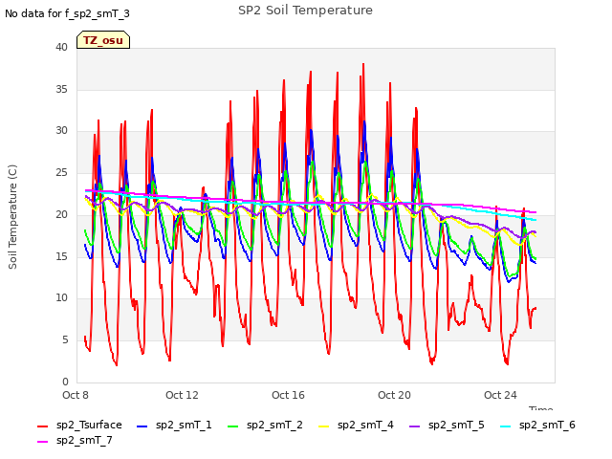The width and height of the screenshot is (612, 459).
Task: Click the green sp2_smT_2 legend swatch
Action: click(232, 426)
